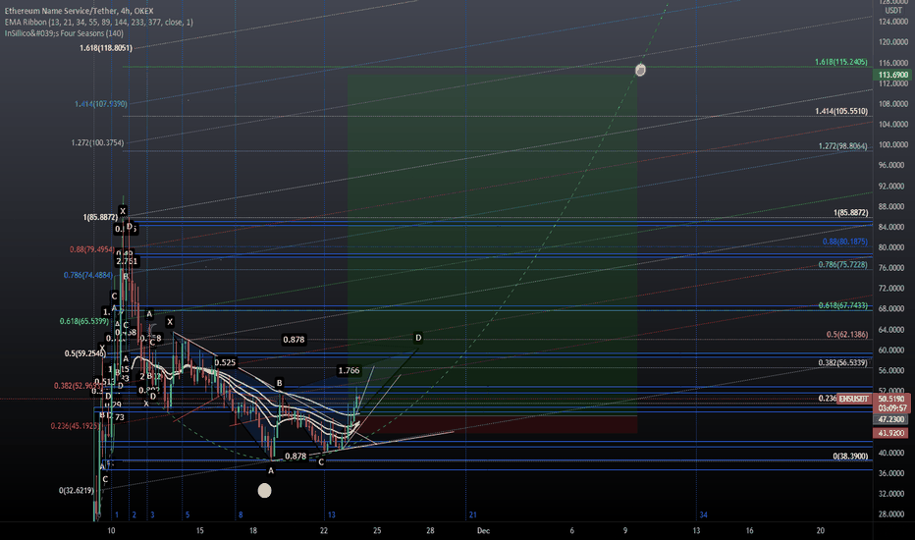Select the EMA Ribbon indicator legend

(x=98, y=23)
